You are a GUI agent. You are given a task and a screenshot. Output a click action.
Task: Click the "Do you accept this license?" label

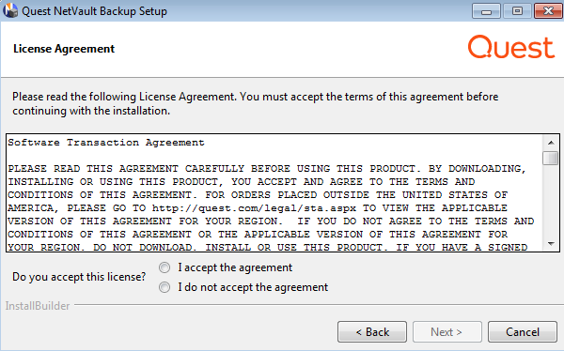coord(79,277)
